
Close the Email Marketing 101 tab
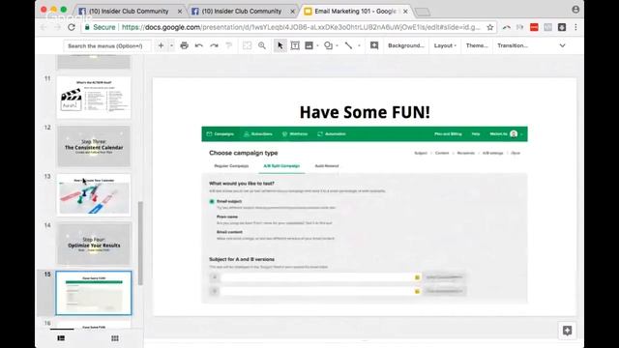coord(405,12)
